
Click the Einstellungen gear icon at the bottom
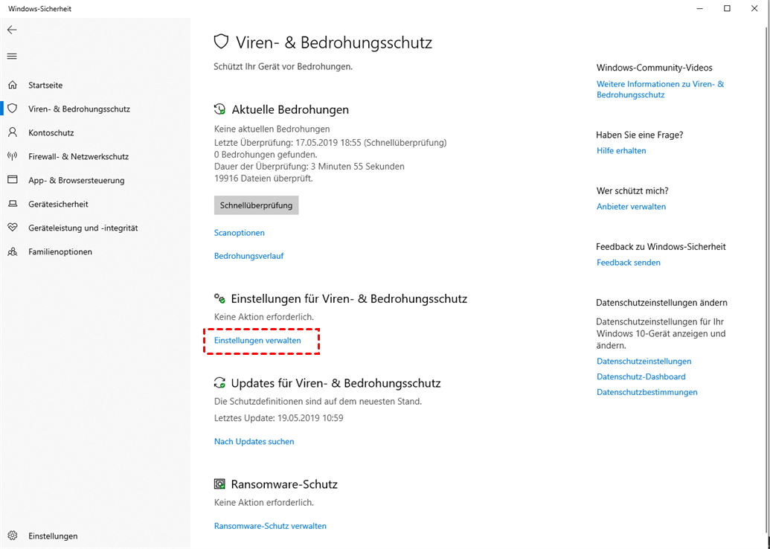[x=13, y=536]
